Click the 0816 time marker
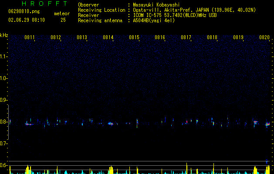This screenshot has width=274, height=174. click(160, 37)
